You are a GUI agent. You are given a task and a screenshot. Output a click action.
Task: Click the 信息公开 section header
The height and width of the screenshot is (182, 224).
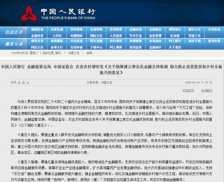tap(14, 32)
